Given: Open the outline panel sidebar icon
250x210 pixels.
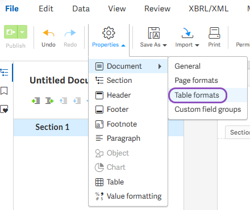Looking at the screenshot, I should [x=4, y=73].
